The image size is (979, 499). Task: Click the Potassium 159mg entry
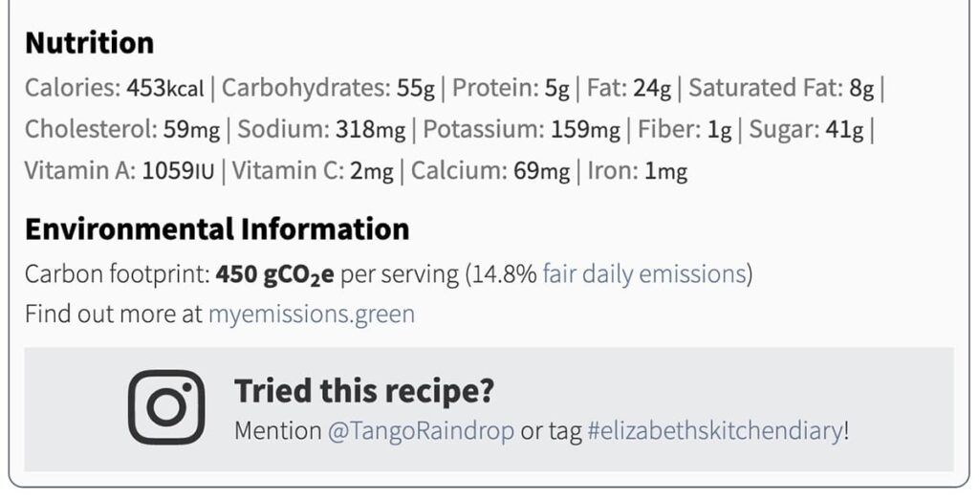[x=521, y=129]
